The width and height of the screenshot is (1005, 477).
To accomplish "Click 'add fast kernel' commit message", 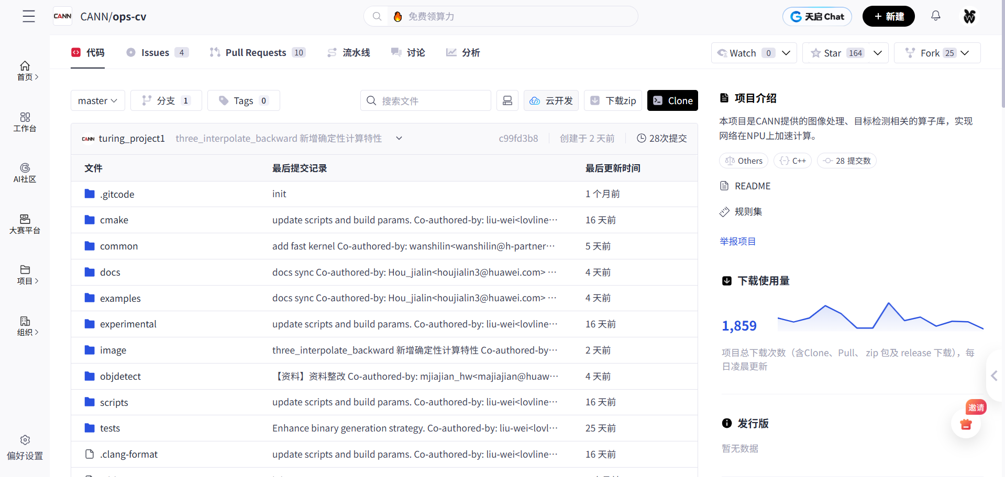I will coord(414,246).
